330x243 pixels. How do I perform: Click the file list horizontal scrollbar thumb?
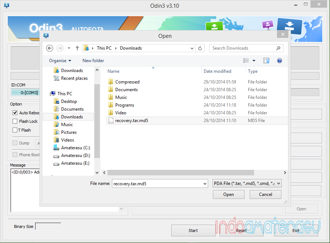pos(181,173)
